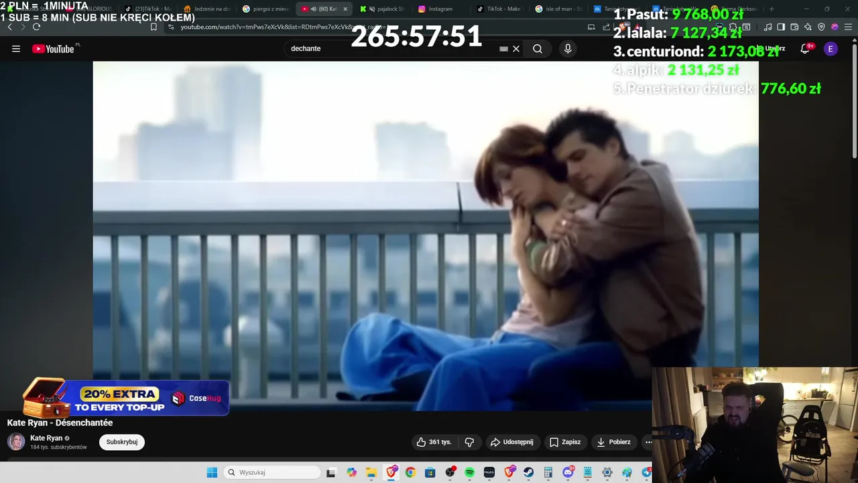Open Calculator from the taskbar
The height and width of the screenshot is (483, 858).
click(x=548, y=472)
